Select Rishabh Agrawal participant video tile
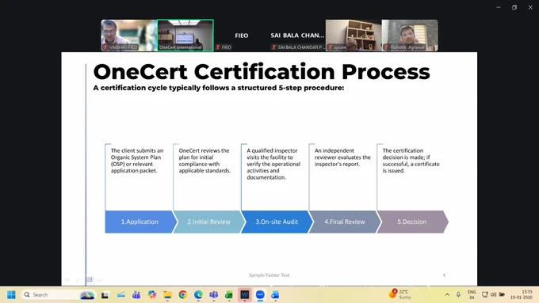Screen dimensions: 539x303 (x=410, y=36)
